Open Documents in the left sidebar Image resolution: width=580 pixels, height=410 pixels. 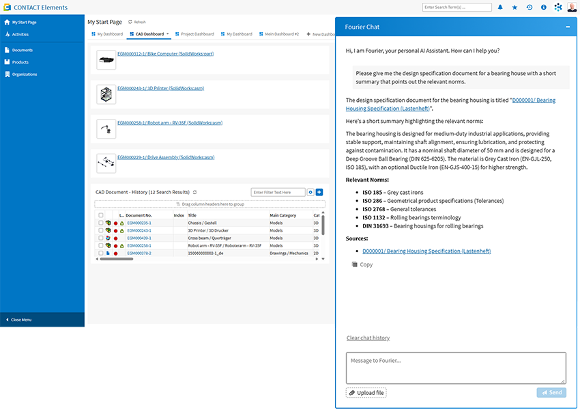(22, 50)
